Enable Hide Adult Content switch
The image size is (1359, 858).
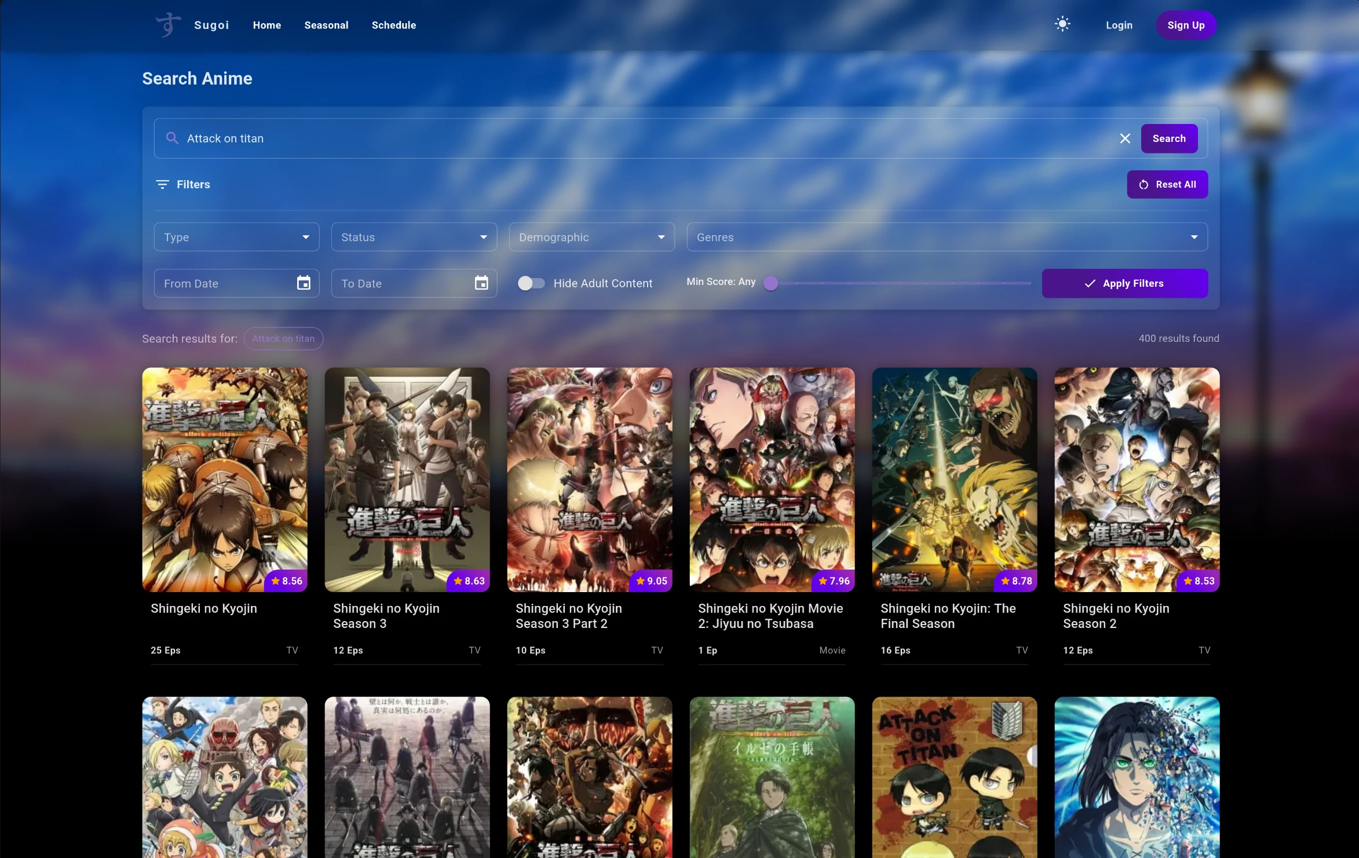click(x=531, y=283)
